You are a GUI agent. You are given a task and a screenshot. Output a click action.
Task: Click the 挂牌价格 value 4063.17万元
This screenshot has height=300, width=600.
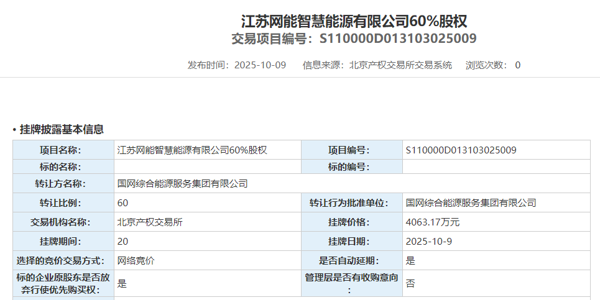(432, 222)
